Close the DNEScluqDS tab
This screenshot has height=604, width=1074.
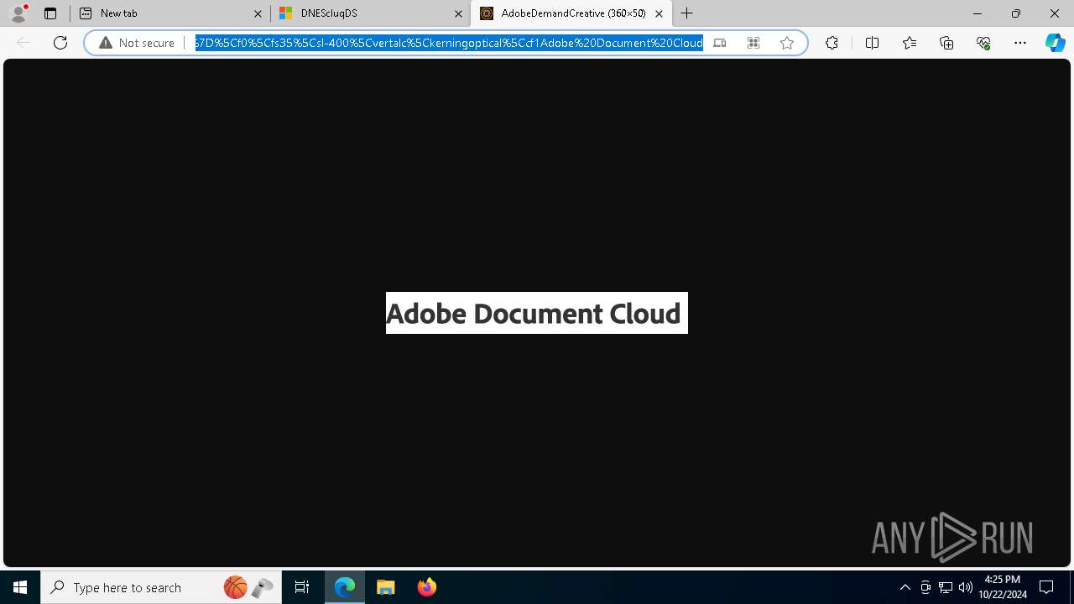458,13
